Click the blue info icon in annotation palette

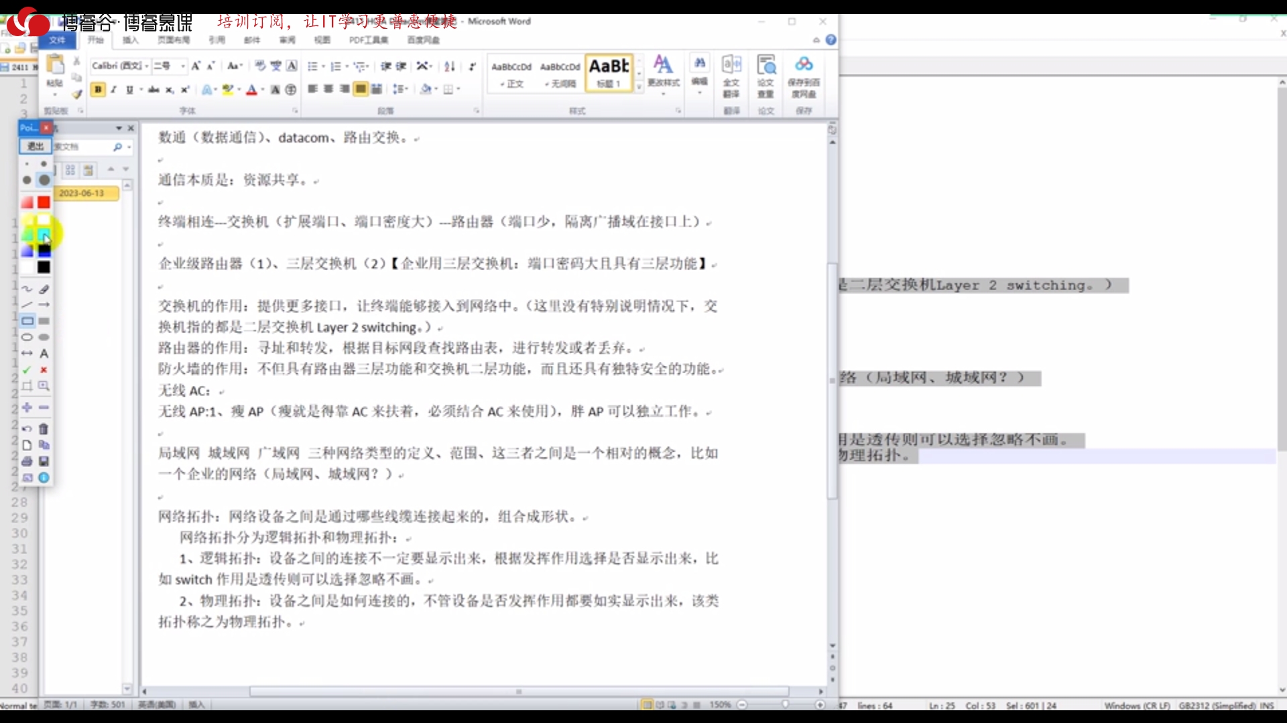coord(44,478)
